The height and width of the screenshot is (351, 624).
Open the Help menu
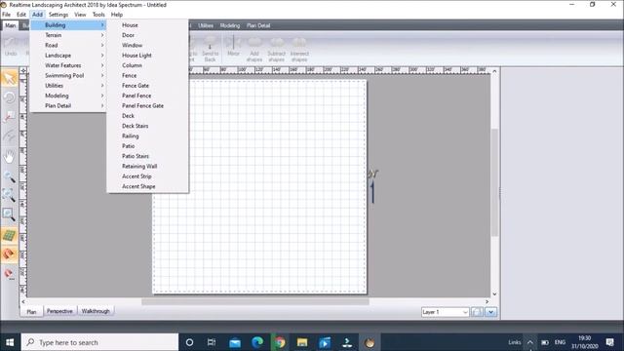[117, 15]
